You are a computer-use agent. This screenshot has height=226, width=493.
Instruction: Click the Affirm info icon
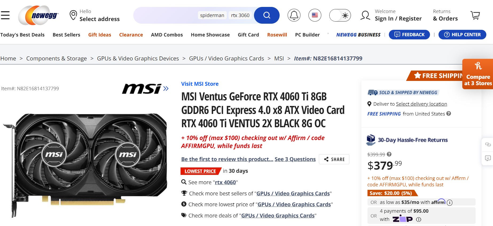coord(450,203)
